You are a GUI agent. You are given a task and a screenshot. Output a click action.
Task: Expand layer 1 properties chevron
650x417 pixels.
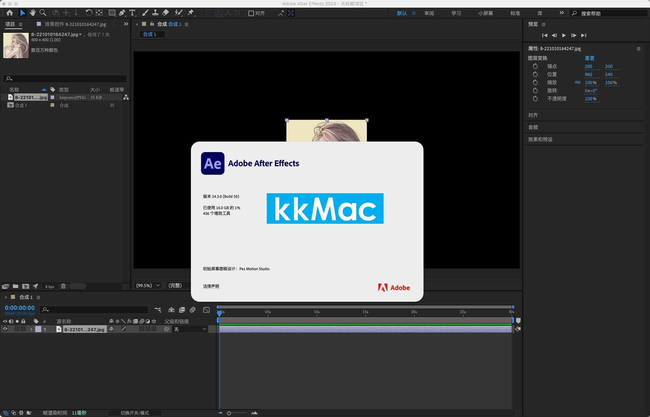tap(31, 329)
